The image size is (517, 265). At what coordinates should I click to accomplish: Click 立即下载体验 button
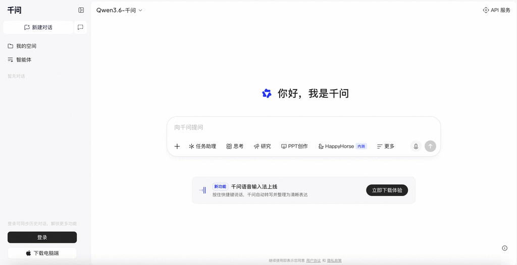click(x=387, y=190)
